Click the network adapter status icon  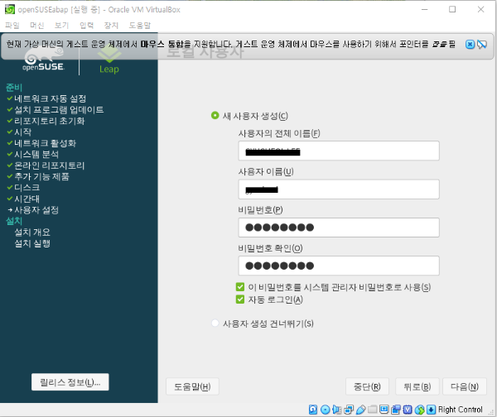(x=349, y=410)
